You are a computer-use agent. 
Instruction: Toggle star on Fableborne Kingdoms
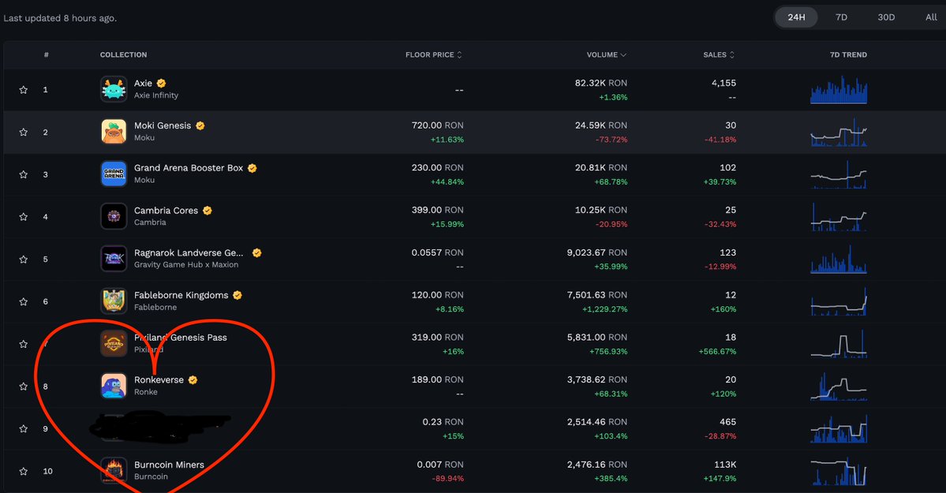24,301
